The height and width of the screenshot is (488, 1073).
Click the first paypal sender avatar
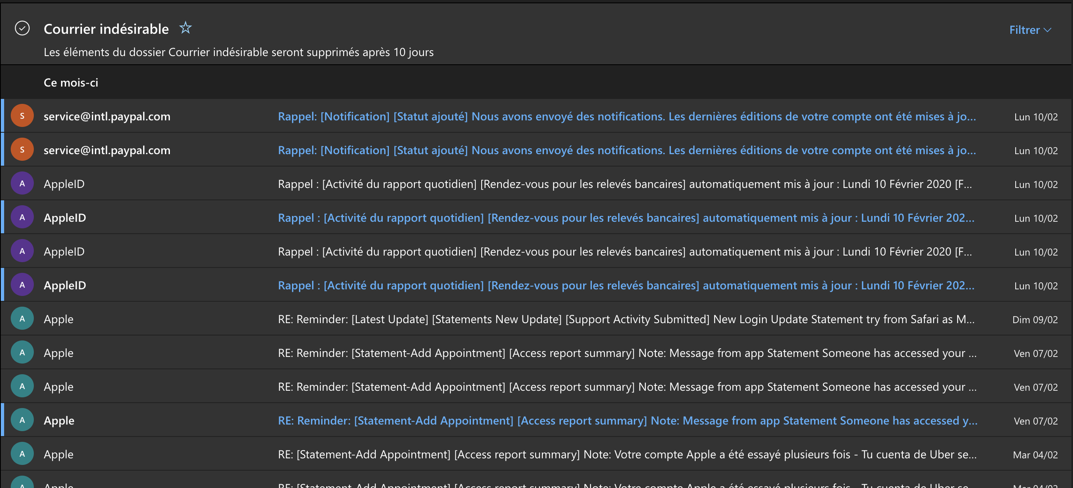[x=22, y=116]
